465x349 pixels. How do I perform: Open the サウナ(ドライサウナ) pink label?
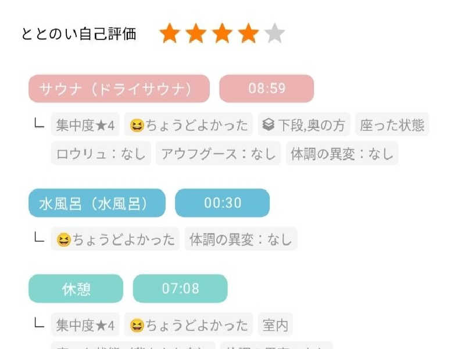[119, 89]
